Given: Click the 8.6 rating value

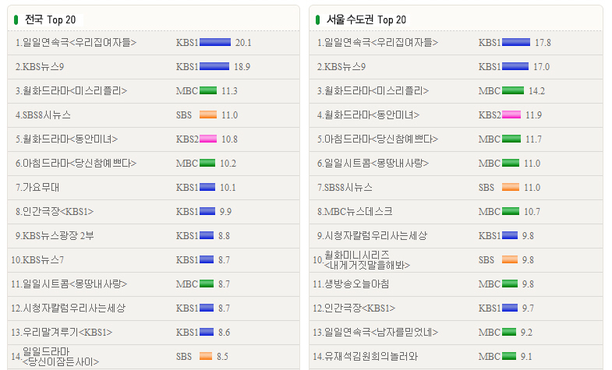Looking at the screenshot, I should pyautogui.click(x=224, y=333).
